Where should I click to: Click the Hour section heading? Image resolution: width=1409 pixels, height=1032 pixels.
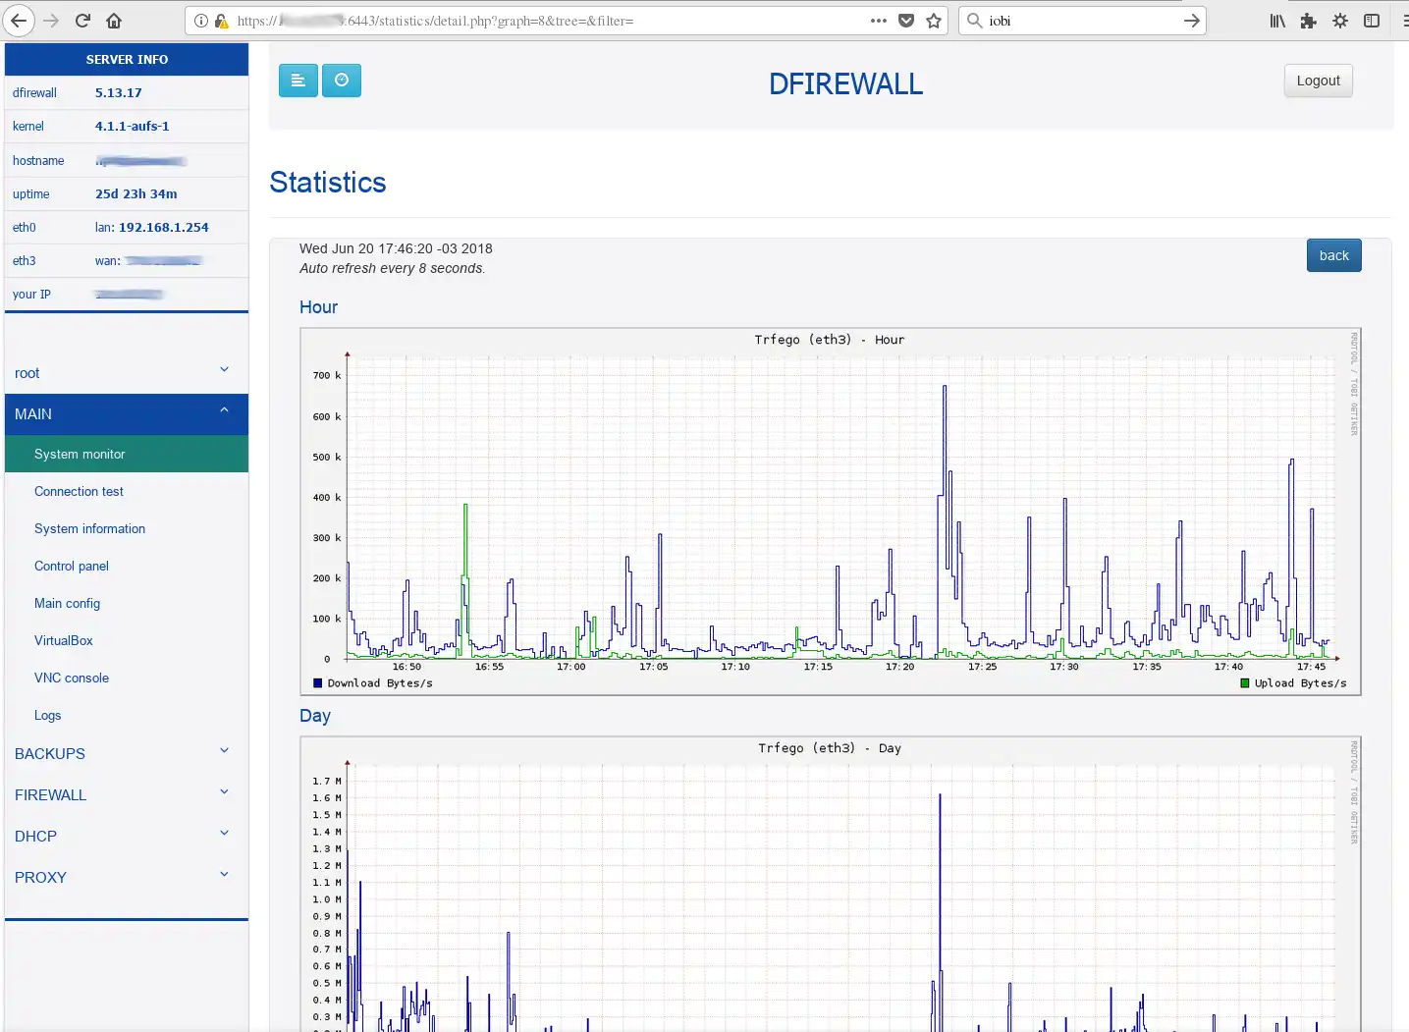318,307
